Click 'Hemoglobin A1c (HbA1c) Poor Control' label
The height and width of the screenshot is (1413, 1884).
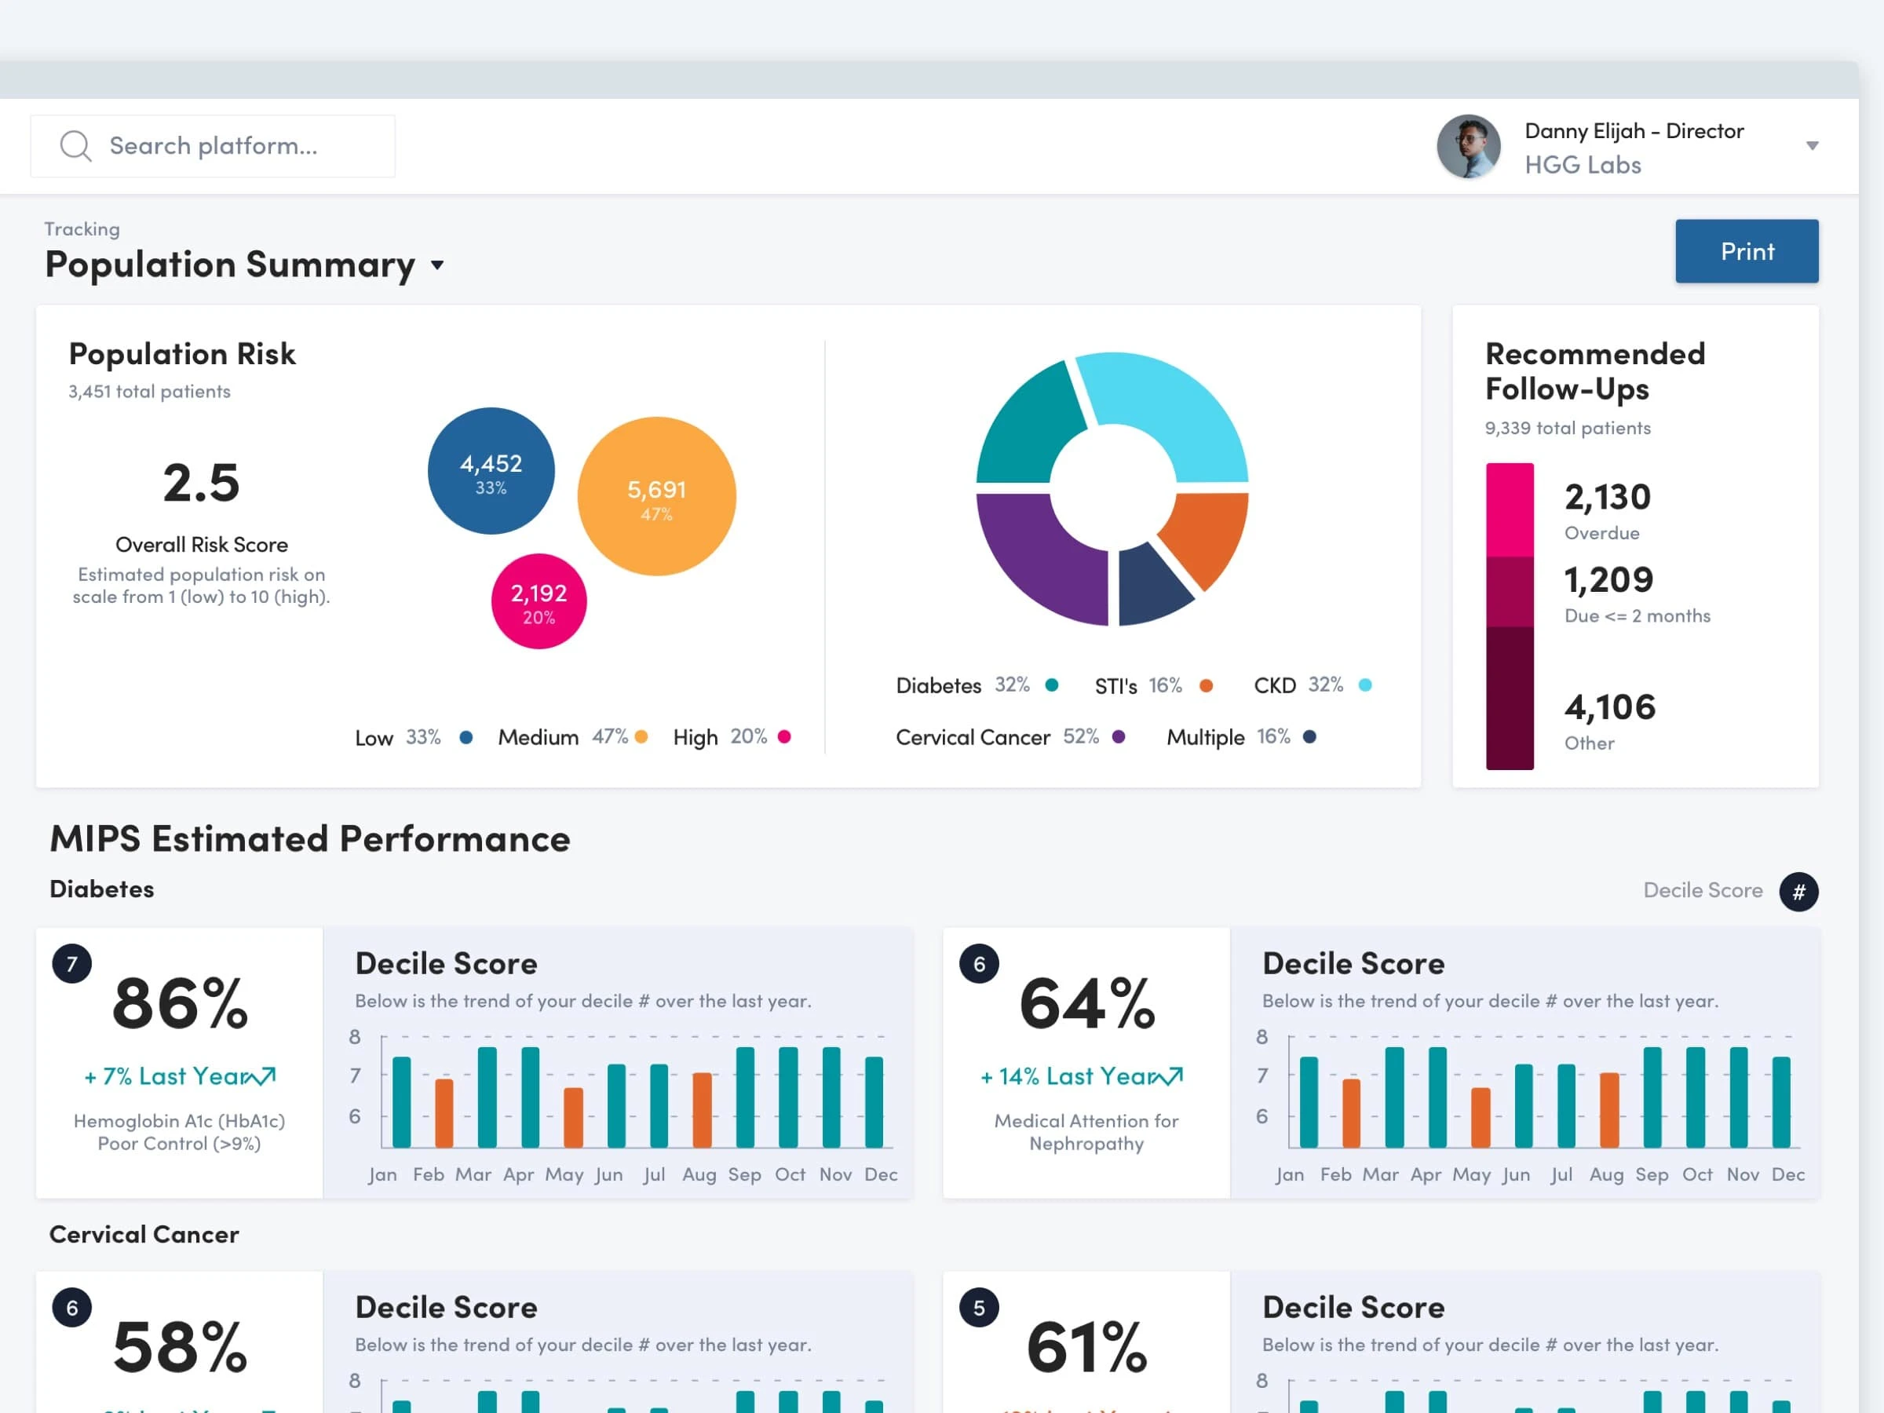pyautogui.click(x=179, y=1132)
